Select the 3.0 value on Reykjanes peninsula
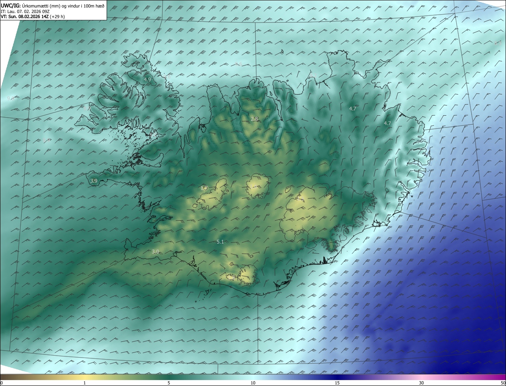Viewport: 506px width, 386px height. coord(155,251)
